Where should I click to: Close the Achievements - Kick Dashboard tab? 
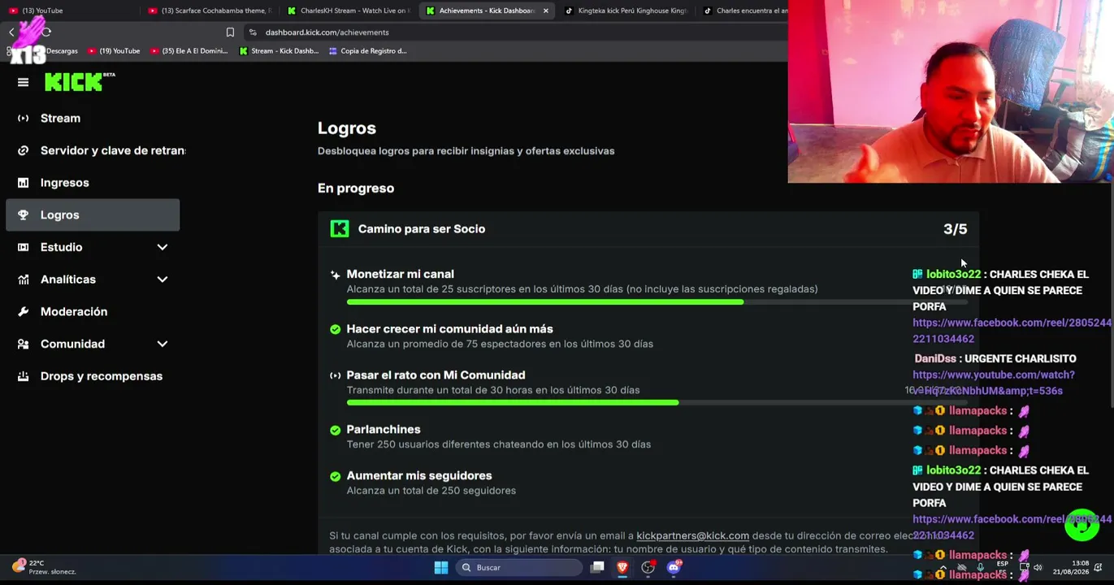tap(546, 11)
